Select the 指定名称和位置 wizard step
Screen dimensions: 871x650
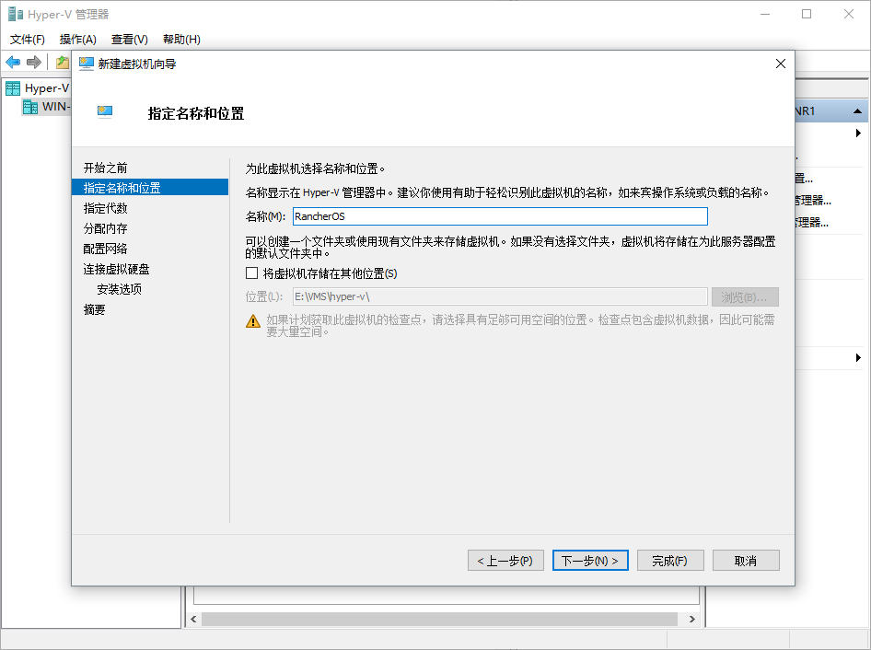coord(150,188)
